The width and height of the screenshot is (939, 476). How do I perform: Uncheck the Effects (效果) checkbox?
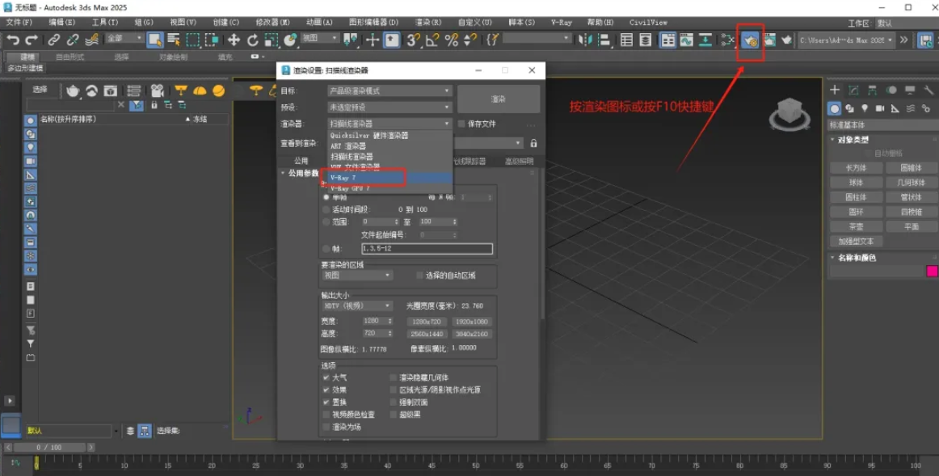coord(326,390)
